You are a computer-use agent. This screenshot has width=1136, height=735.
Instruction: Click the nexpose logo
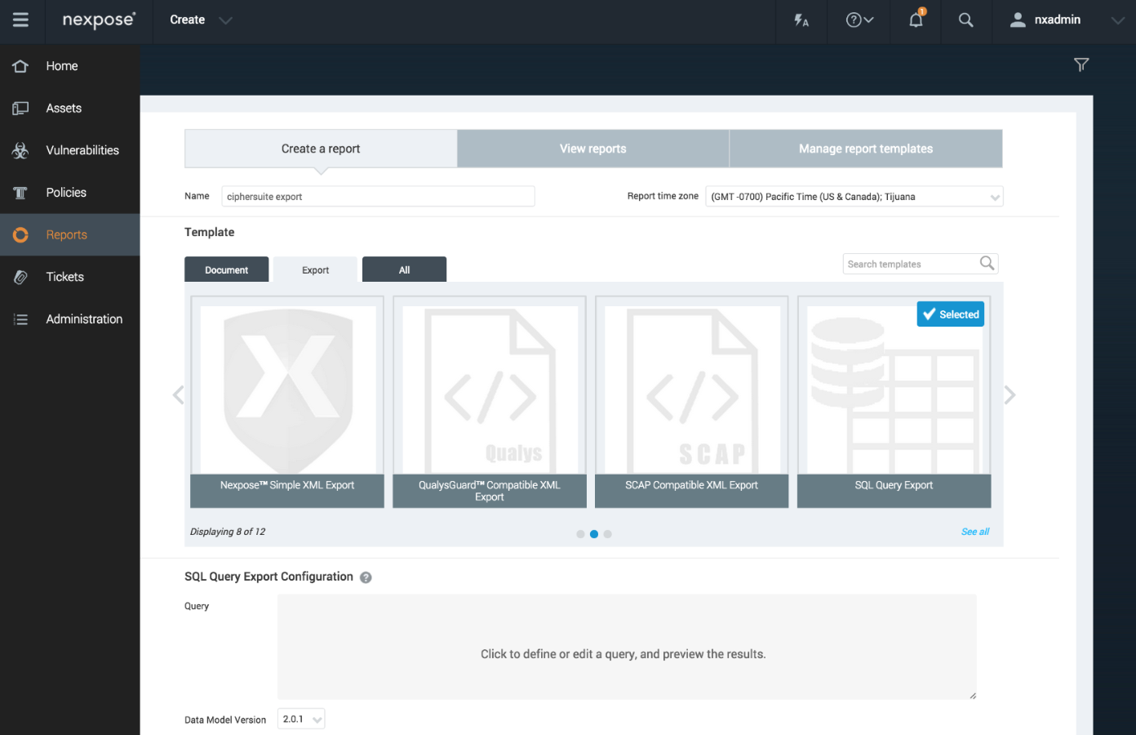99,20
